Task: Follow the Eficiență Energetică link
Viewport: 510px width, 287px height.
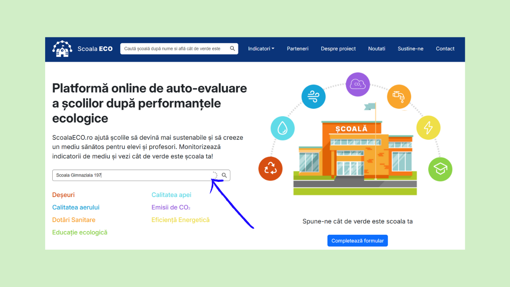Action: pos(180,220)
